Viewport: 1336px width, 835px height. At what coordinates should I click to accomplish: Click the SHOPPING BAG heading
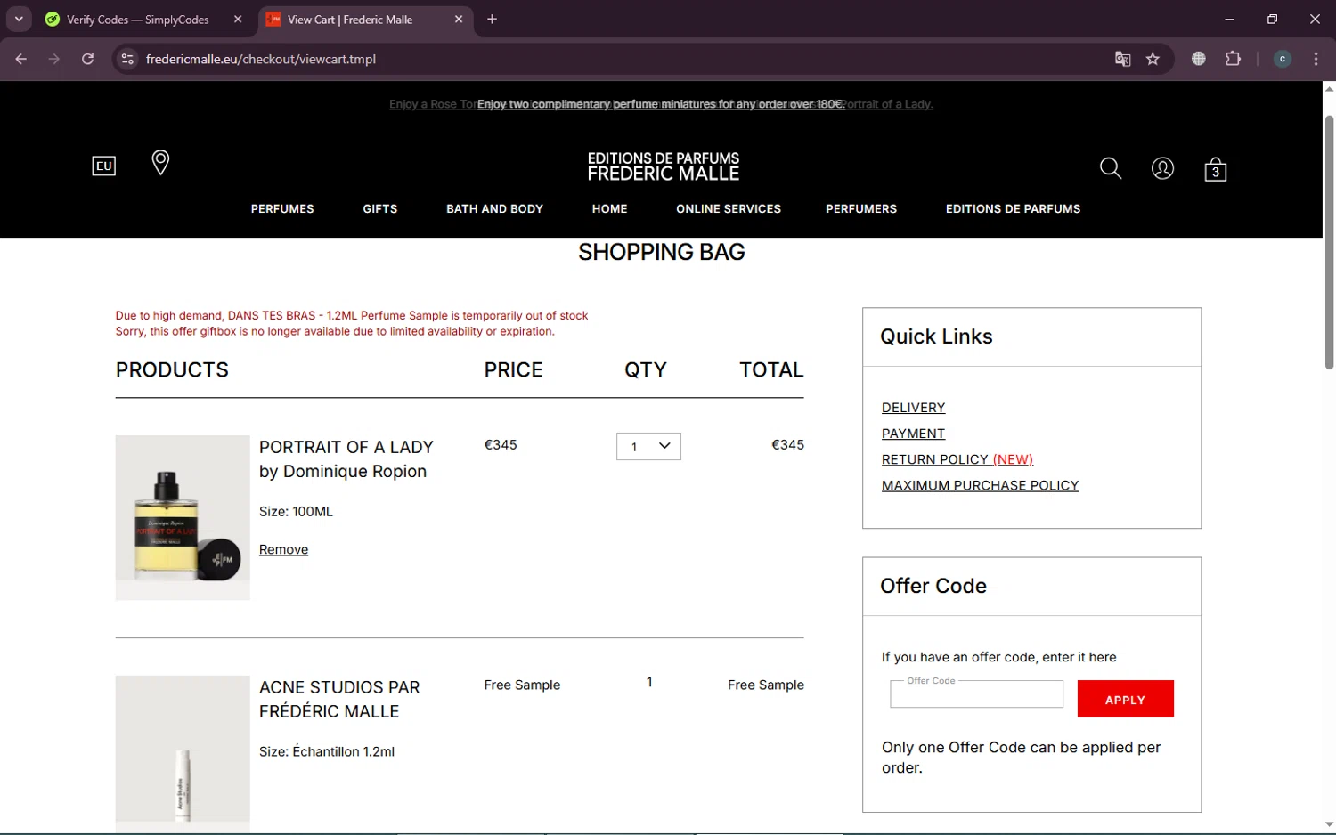pos(661,252)
